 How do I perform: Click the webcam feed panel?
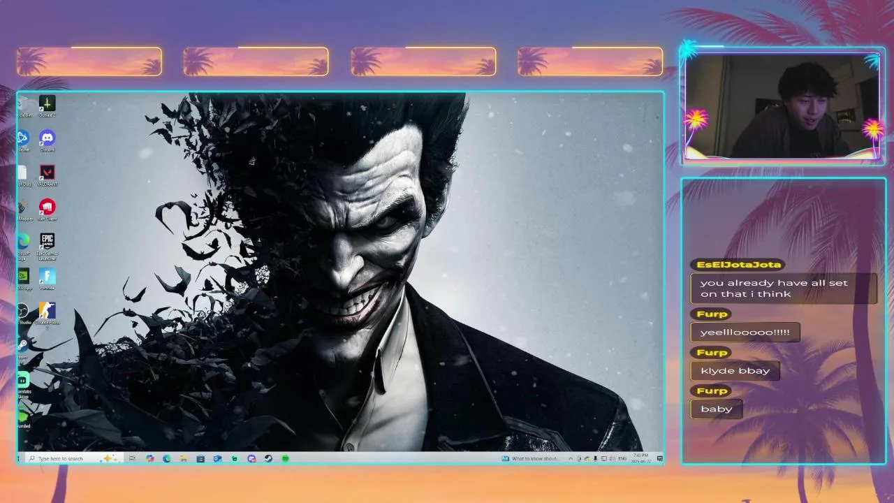[783, 106]
